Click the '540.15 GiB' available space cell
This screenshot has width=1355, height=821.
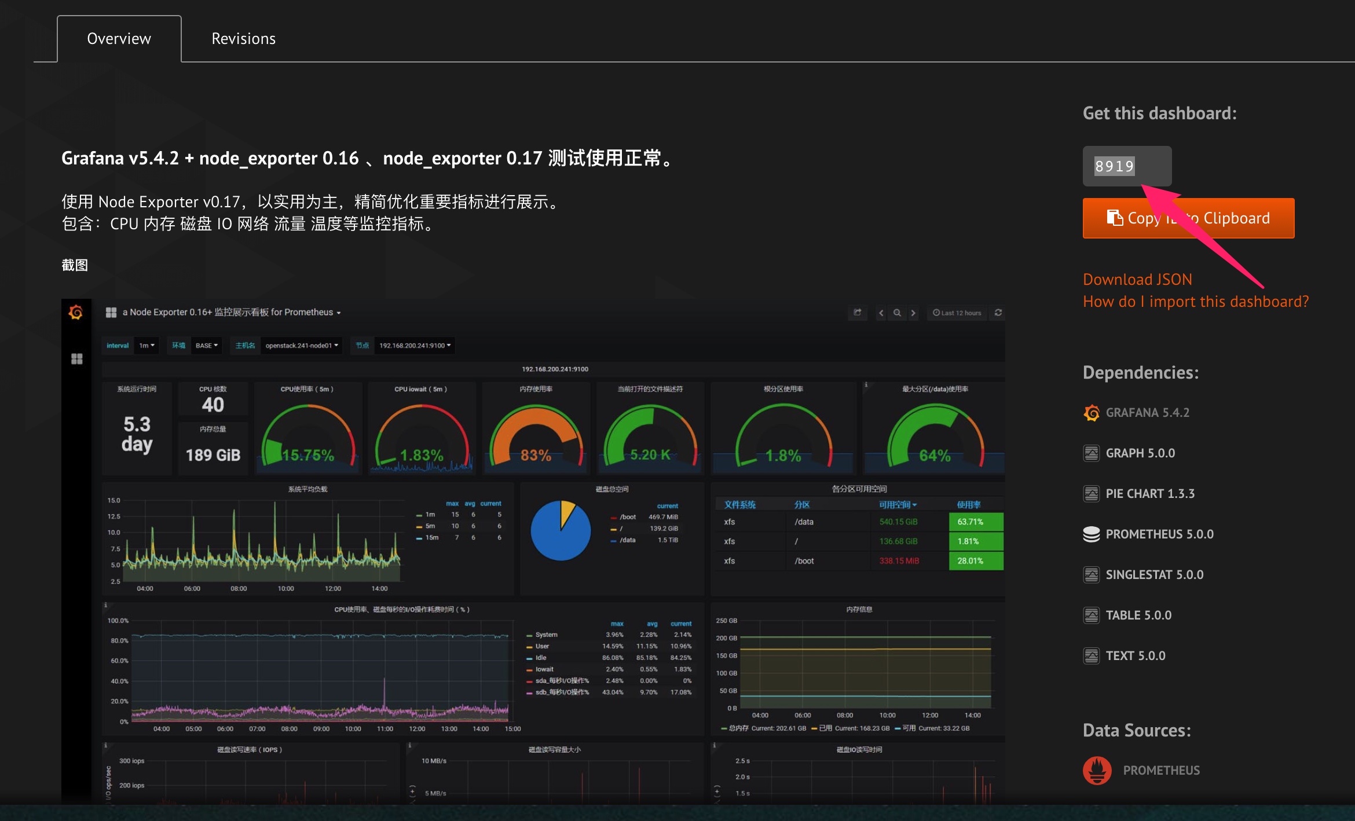point(898,522)
